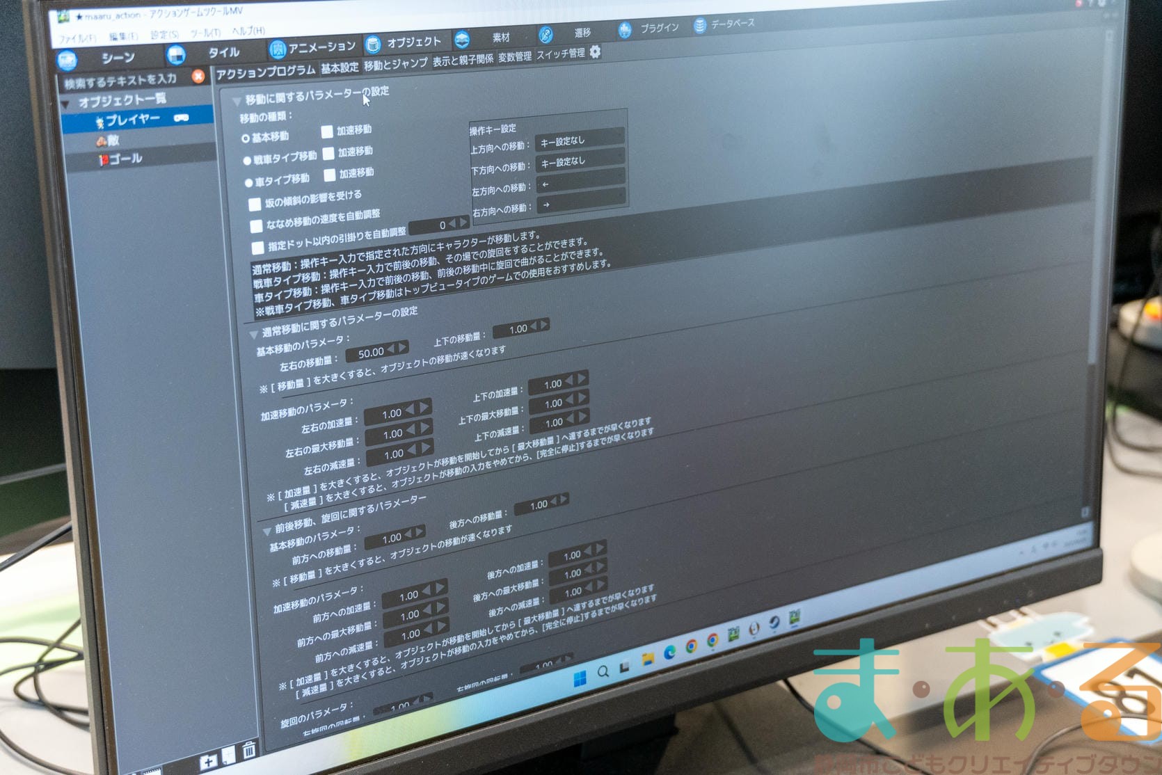Screen dimensions: 1162x775
Task: Click the gear icon beside スイッチ管理
Action: (595, 52)
